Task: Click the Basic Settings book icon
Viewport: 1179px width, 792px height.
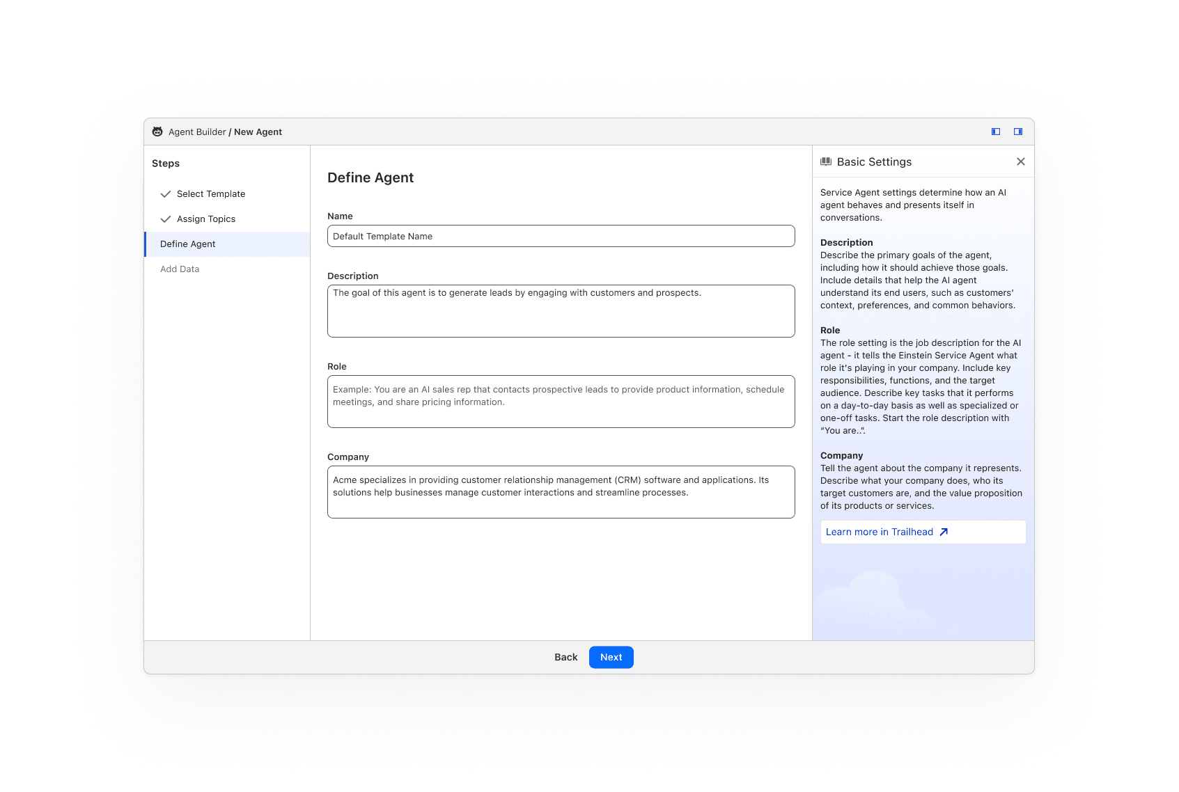Action: (826, 161)
